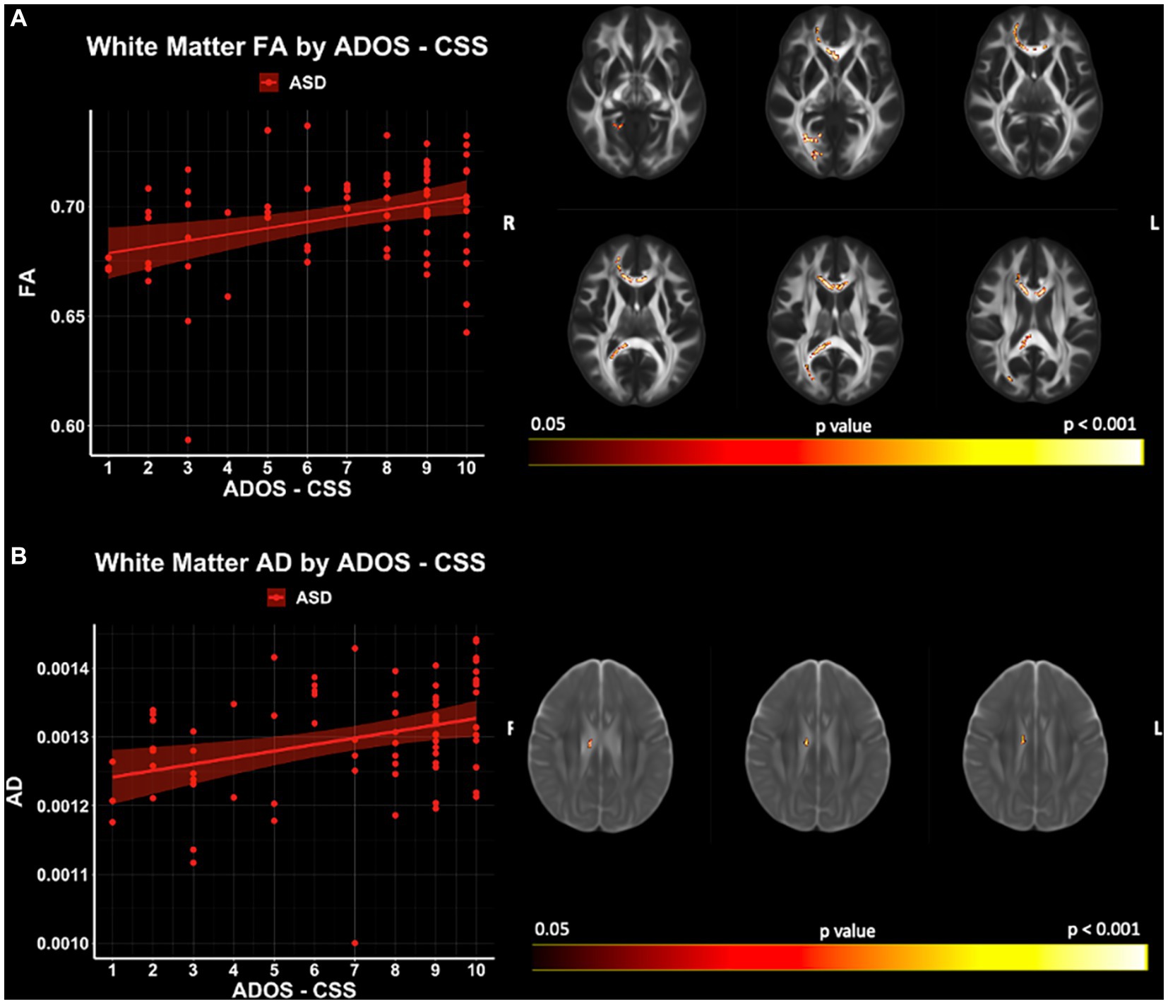This screenshot has width=1168, height=1004.
Task: Click the FA outlier point near 0.59
Action: 188,439
